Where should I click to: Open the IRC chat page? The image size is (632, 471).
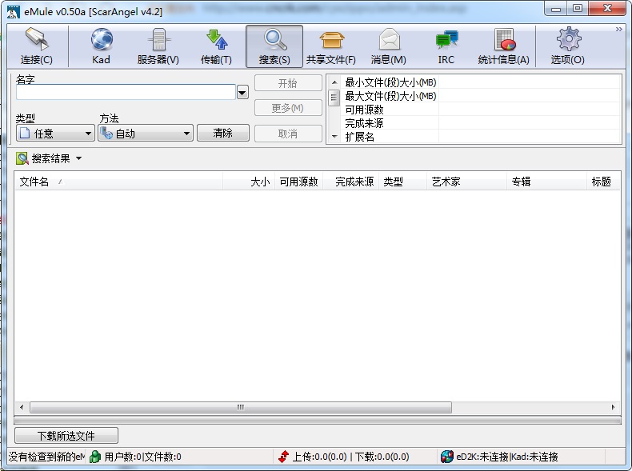446,46
